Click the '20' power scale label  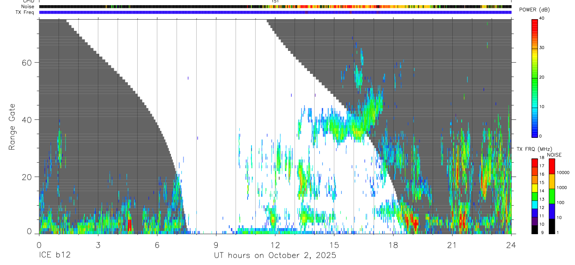pyautogui.click(x=542, y=77)
